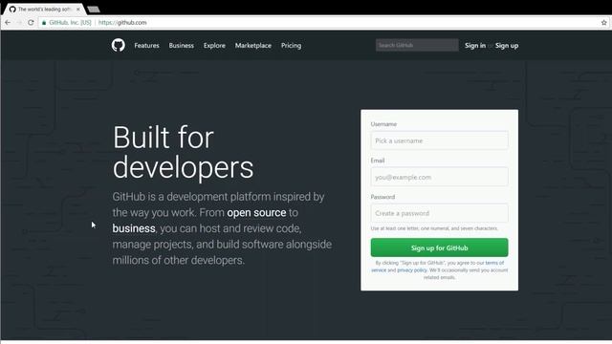Image resolution: width=612 pixels, height=344 pixels.
Task: Open Features in navigation
Action: [x=146, y=45]
